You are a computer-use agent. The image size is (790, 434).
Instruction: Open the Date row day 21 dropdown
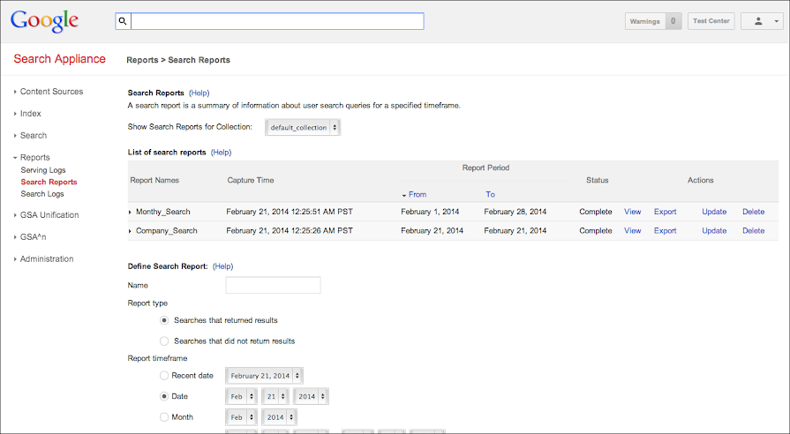(x=275, y=397)
